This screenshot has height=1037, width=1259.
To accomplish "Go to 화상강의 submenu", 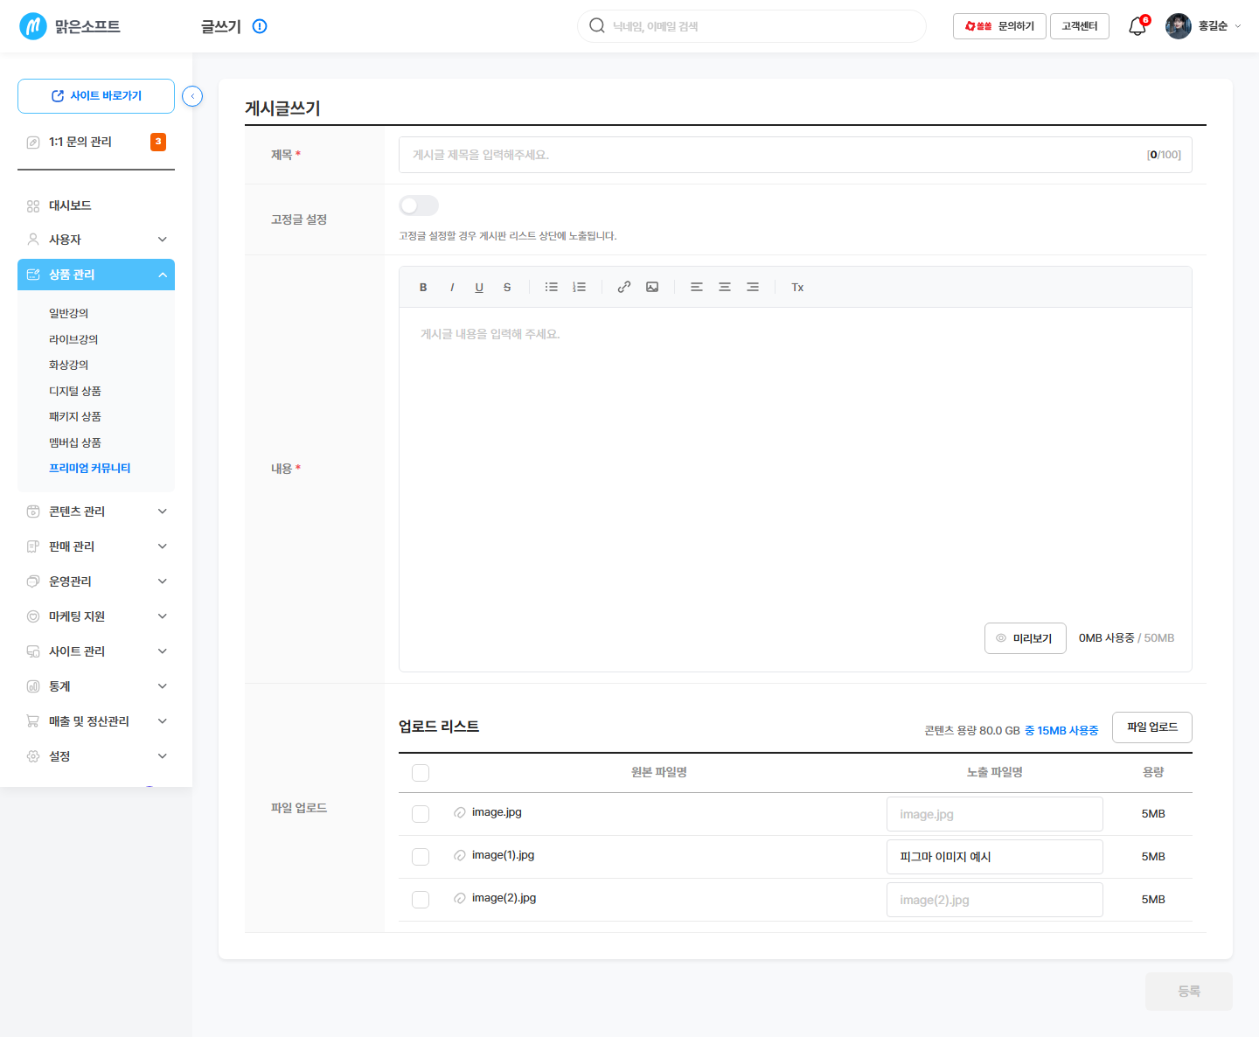I will tap(68, 365).
